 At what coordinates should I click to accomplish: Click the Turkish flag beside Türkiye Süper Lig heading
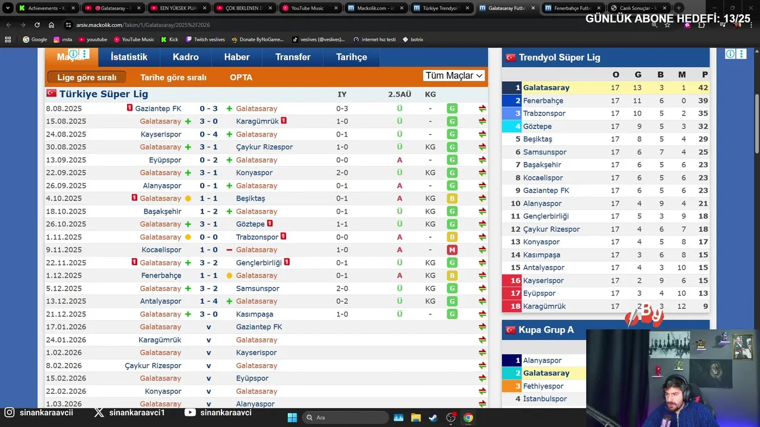tap(52, 94)
